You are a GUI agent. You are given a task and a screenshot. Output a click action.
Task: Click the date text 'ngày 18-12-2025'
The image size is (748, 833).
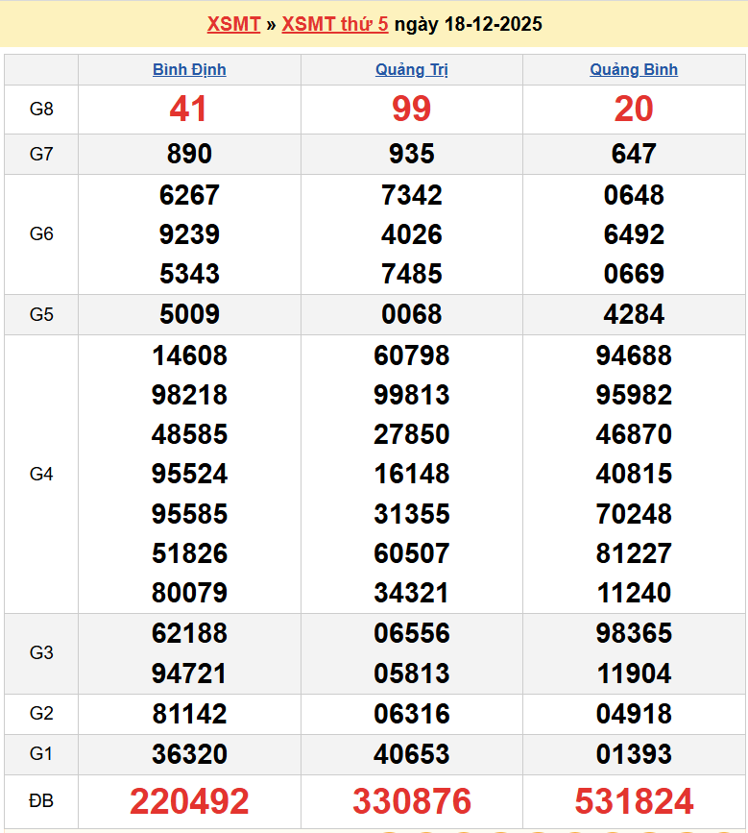point(468,24)
